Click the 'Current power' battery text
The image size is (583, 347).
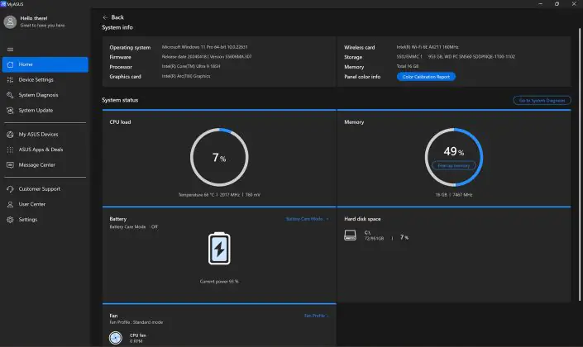[219, 281]
